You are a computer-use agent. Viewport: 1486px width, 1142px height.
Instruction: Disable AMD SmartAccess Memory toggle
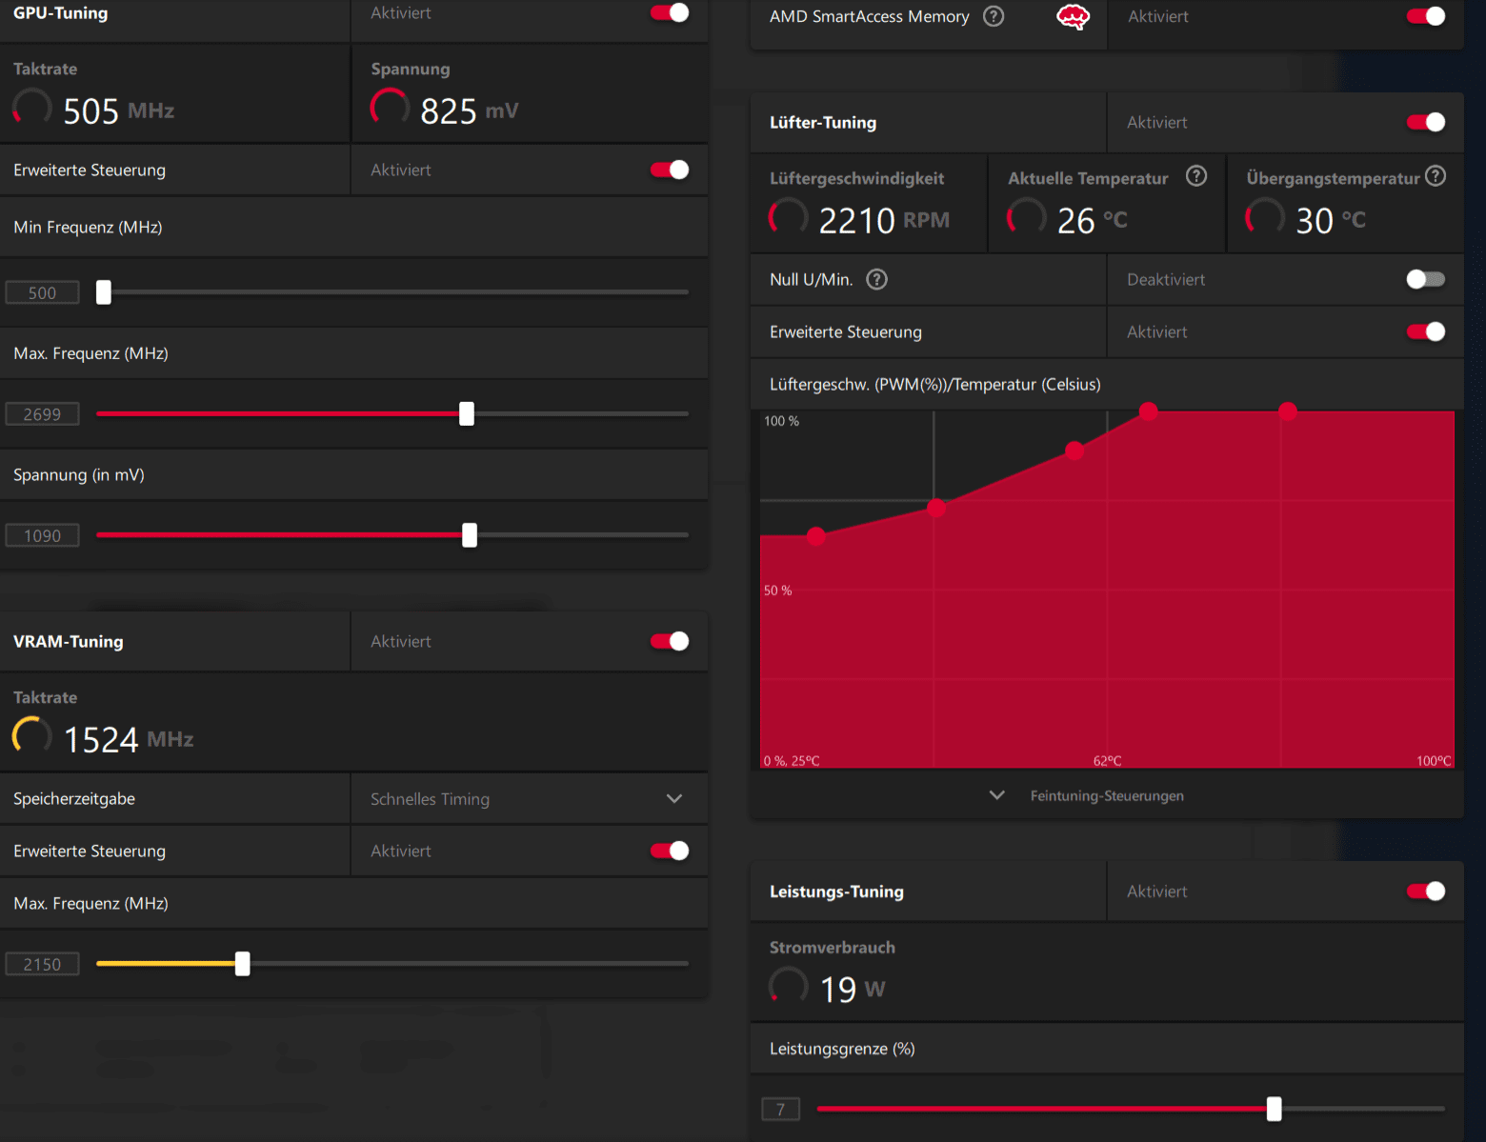(1426, 16)
